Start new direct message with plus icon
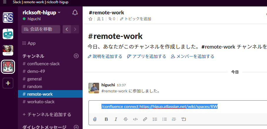 click(76, 127)
